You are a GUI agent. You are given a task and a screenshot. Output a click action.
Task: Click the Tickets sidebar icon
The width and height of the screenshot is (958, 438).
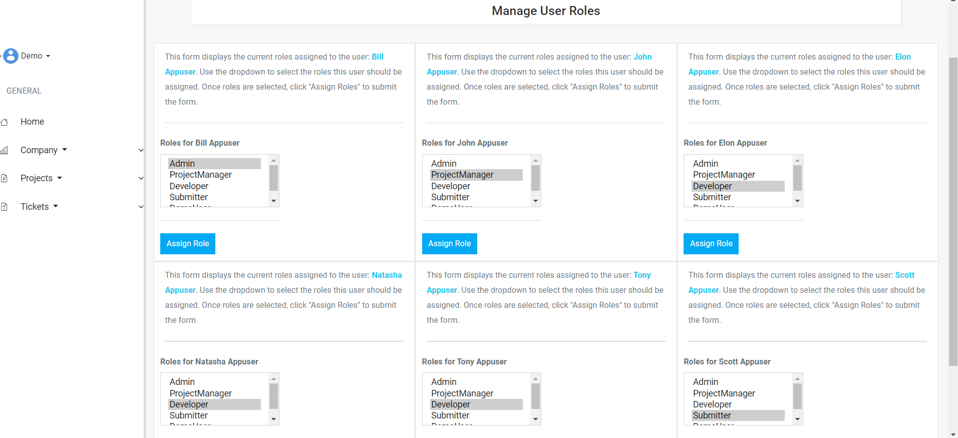tap(5, 207)
